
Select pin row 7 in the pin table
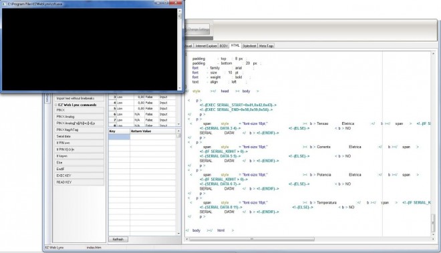142,120
